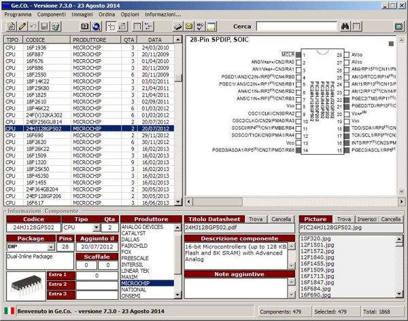Click the DIP chip package thumbnail

tap(25, 284)
